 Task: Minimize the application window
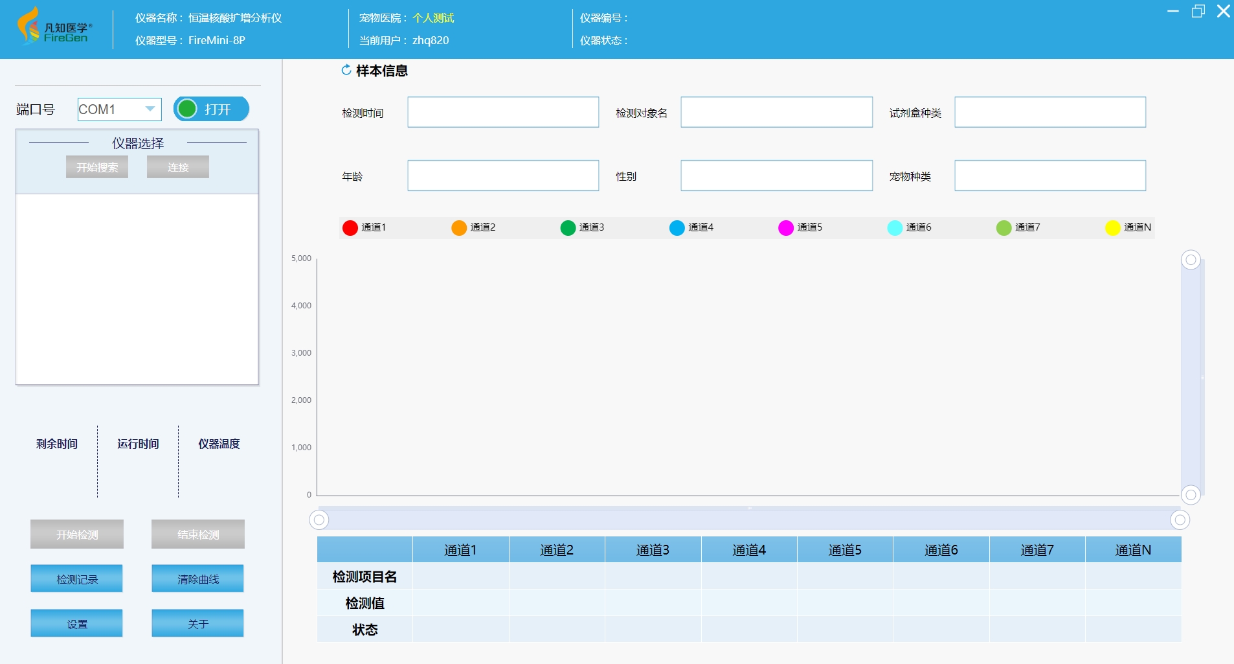[1173, 11]
